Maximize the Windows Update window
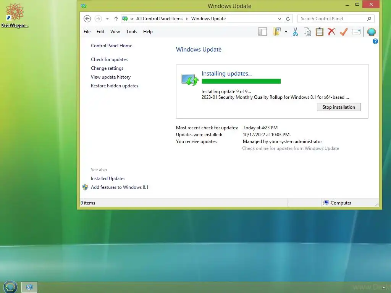 357,5
